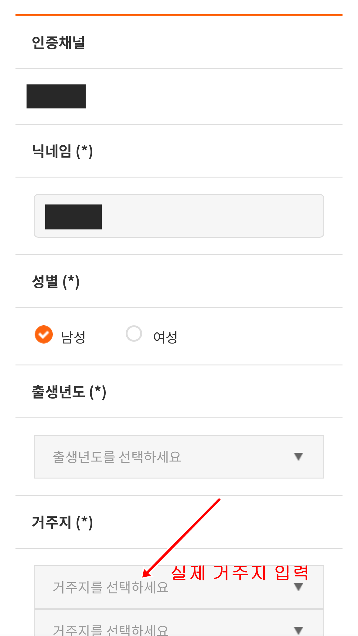The image size is (358, 636).
Task: Click the birth year dropdown arrow
Action: (x=298, y=456)
